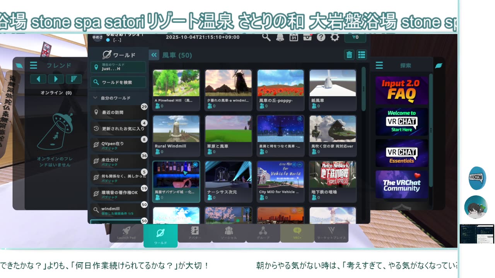Open the notifications bell
Image resolution: width=495 pixels, height=278 pixels.
[x=280, y=37]
